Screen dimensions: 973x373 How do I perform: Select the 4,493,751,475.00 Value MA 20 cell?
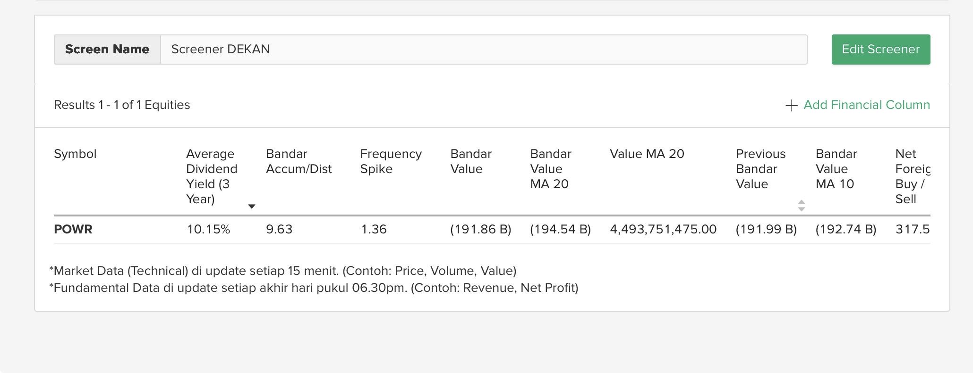point(663,230)
